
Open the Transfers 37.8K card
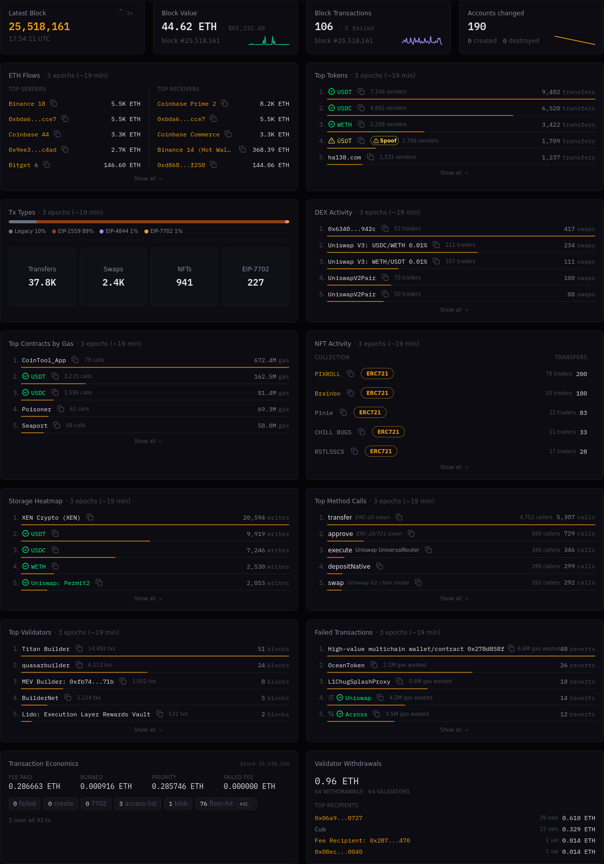tap(42, 277)
